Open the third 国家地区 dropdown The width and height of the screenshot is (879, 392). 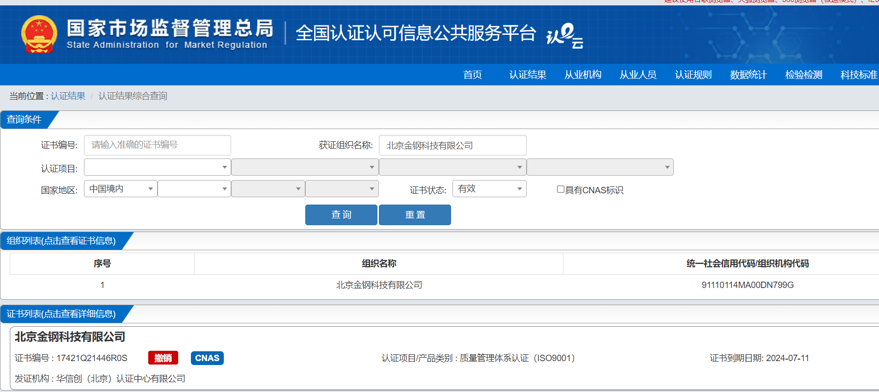click(x=268, y=189)
